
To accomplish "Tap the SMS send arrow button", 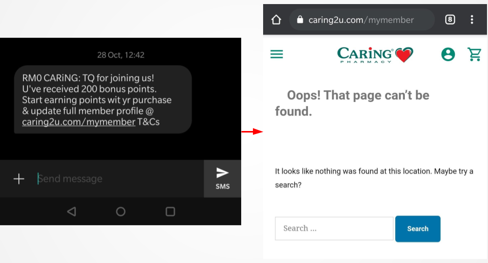I will [x=222, y=179].
